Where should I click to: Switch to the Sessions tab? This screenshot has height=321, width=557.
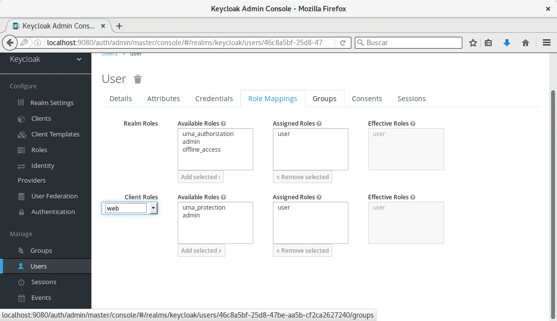(x=411, y=99)
